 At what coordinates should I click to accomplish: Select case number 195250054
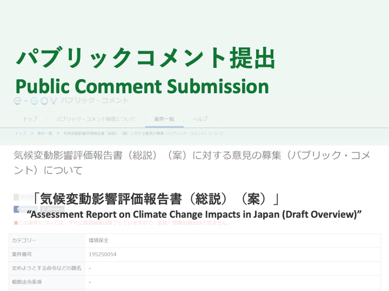tap(103, 254)
